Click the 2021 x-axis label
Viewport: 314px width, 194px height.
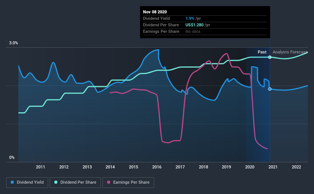273,167
